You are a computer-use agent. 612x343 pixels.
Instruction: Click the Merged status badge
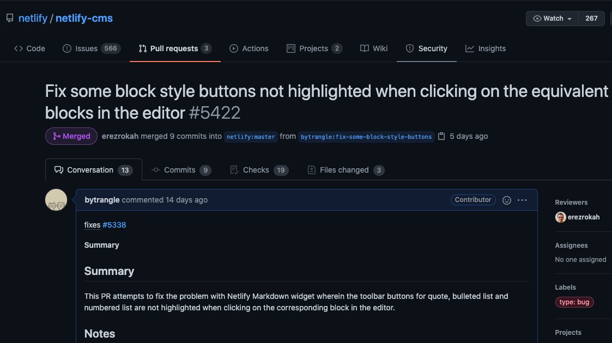pos(71,136)
